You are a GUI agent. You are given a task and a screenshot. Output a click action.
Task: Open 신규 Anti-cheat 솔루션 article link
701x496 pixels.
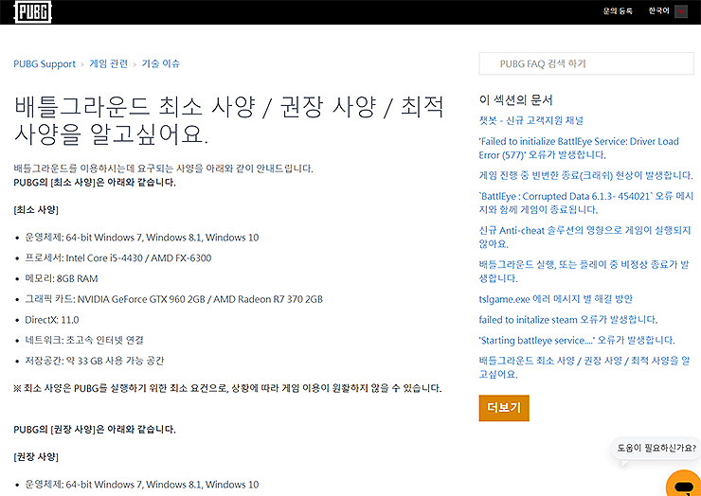click(x=584, y=237)
